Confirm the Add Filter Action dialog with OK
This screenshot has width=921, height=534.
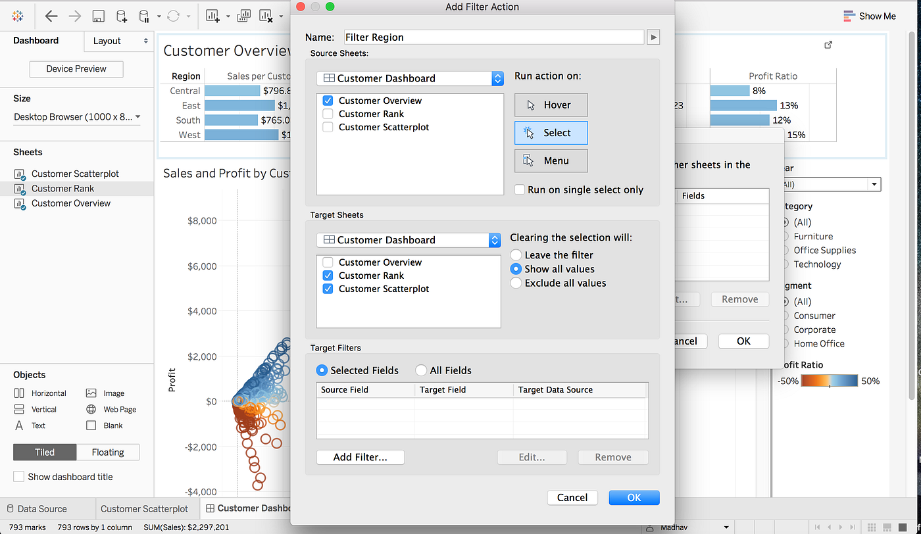pyautogui.click(x=634, y=498)
